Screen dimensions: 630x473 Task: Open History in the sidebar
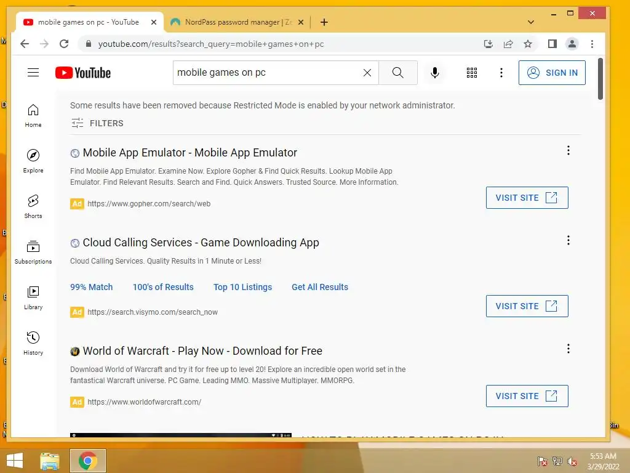pyautogui.click(x=33, y=343)
